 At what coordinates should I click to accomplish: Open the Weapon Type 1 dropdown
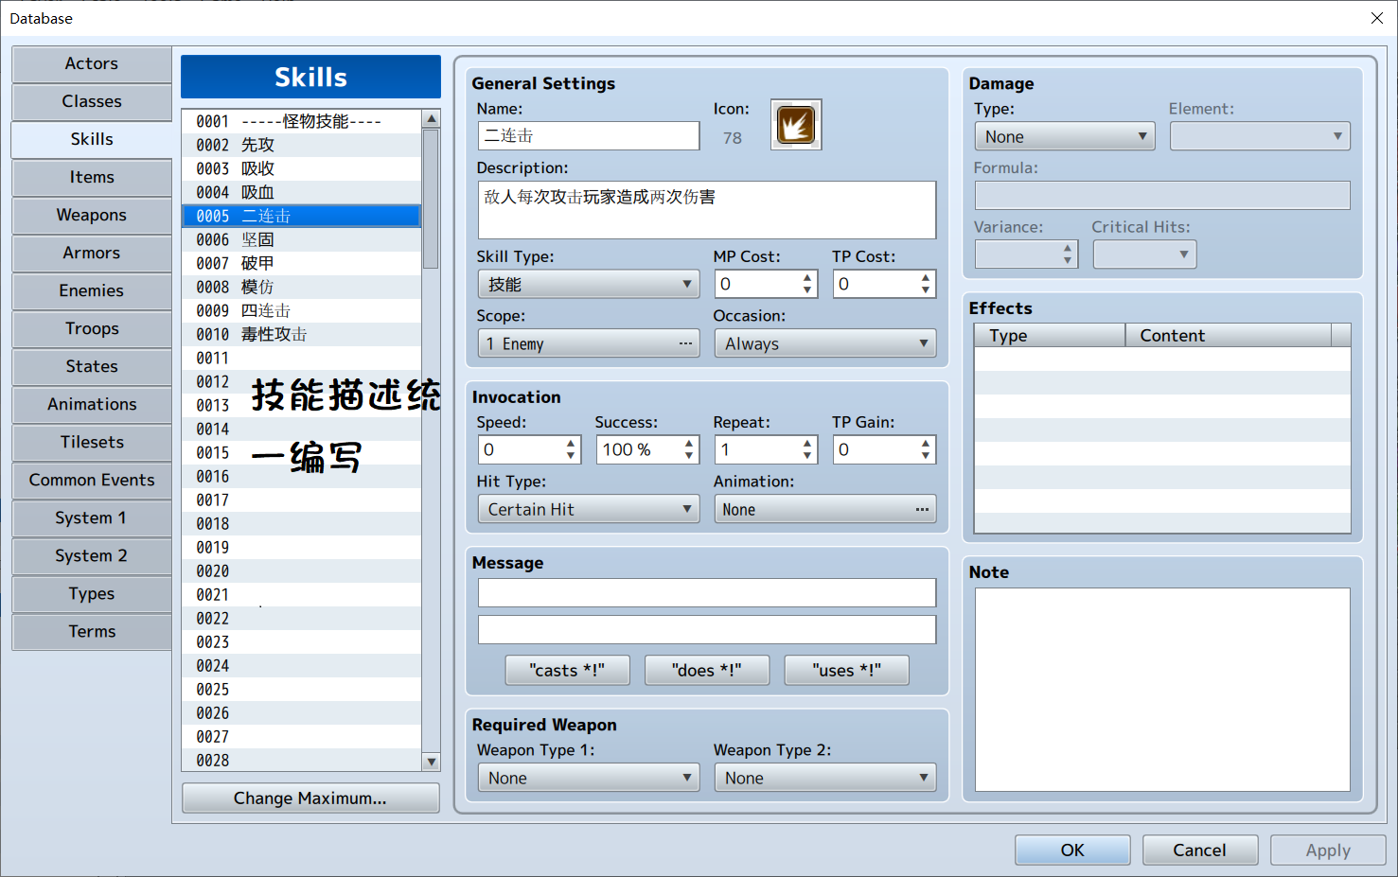coord(589,778)
